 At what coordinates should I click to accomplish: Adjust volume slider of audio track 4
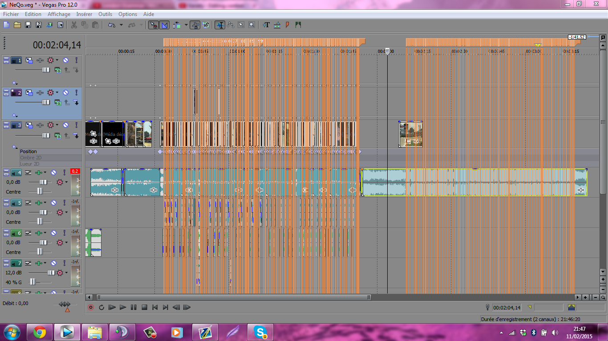tap(43, 182)
